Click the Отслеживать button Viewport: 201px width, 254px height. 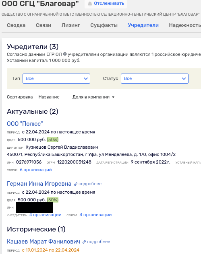[x=106, y=4]
